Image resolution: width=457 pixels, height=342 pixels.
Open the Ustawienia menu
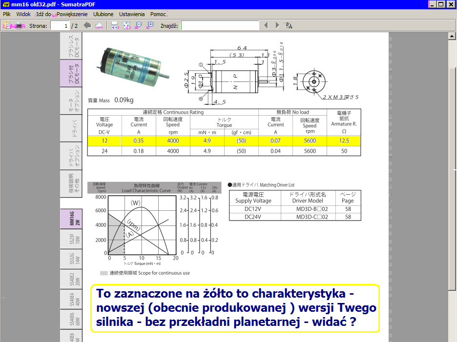[132, 14]
